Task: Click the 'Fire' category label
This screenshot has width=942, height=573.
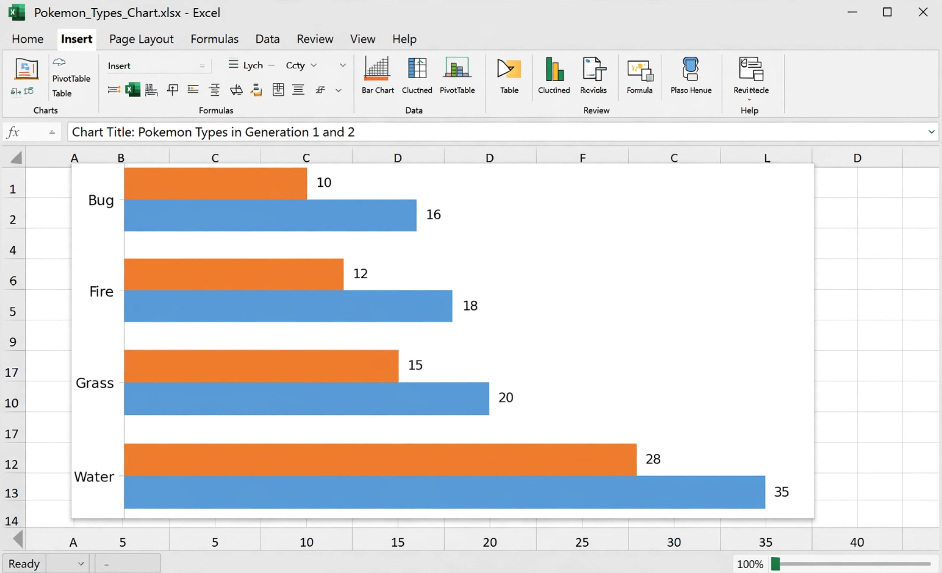Action: pos(101,292)
